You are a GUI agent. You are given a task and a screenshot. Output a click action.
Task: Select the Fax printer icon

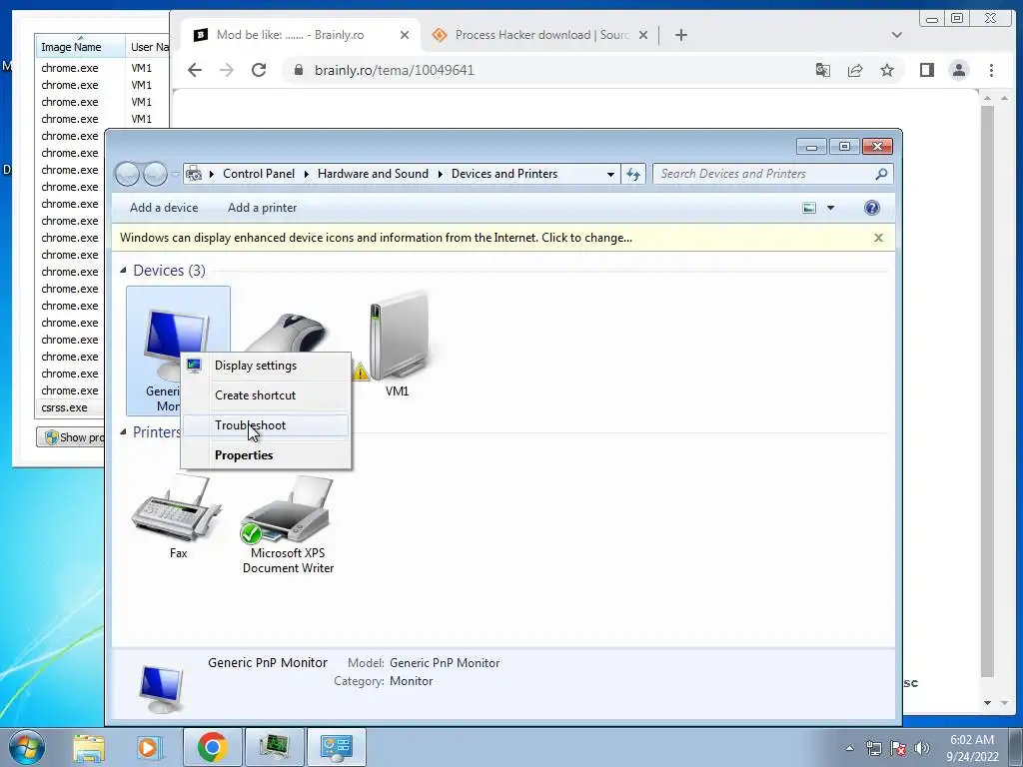click(x=177, y=508)
